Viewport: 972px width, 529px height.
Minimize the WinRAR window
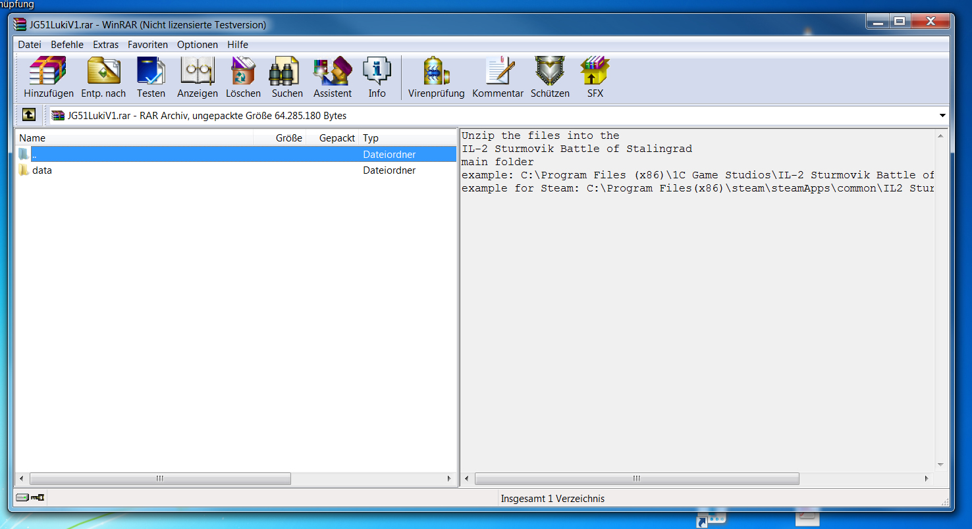[x=877, y=21]
